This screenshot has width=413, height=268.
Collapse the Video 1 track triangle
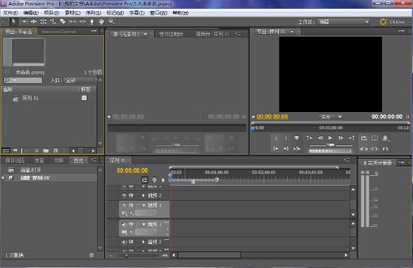[x=144, y=205]
